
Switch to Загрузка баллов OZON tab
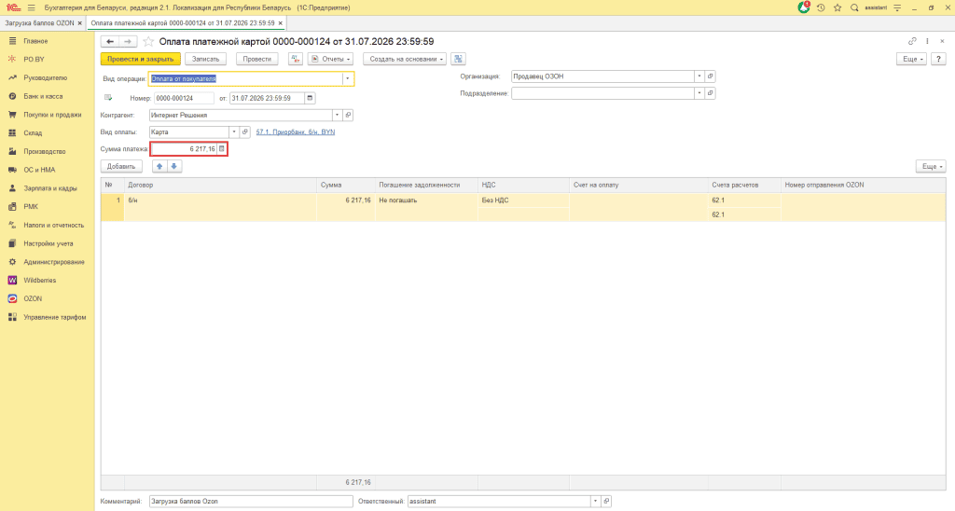tap(39, 23)
